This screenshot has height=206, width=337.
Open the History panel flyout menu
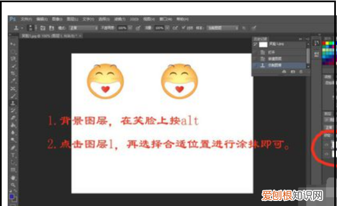[x=307, y=39]
